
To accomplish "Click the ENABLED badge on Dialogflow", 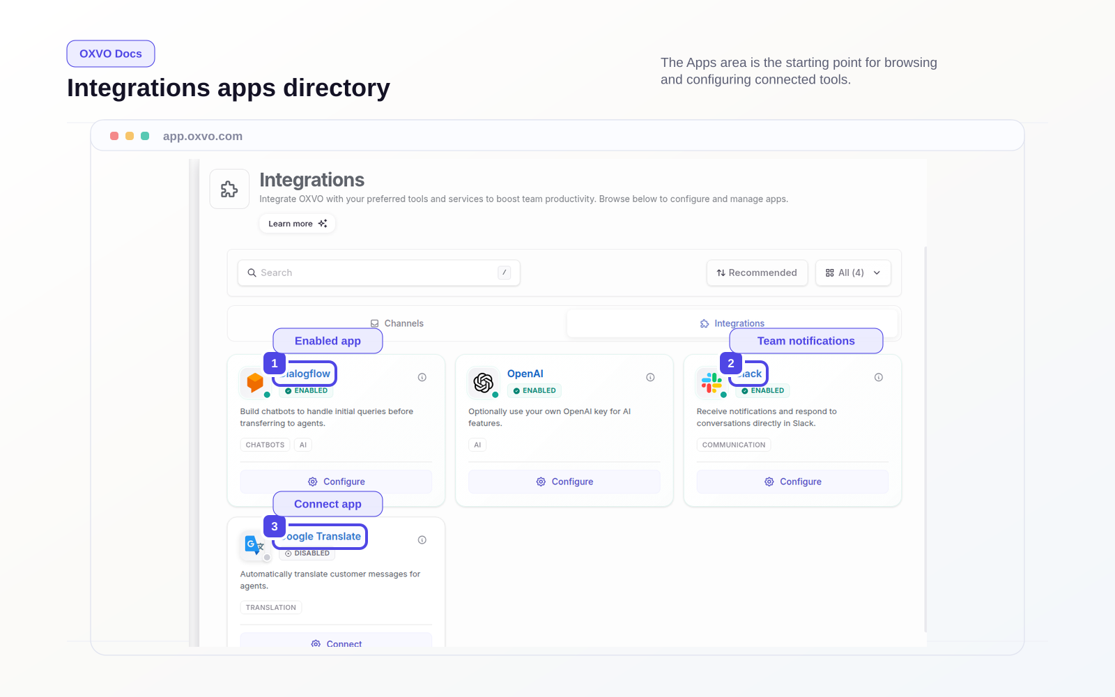I will [x=306, y=391].
